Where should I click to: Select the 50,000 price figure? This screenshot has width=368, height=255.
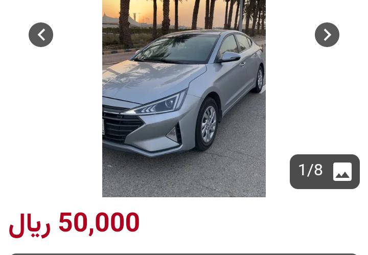click(x=99, y=222)
